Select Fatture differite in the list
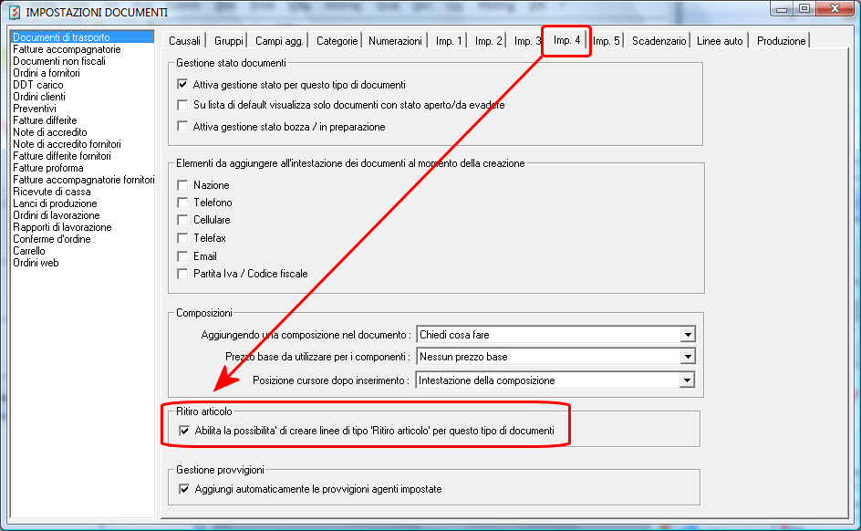This screenshot has width=861, height=531. [82, 120]
